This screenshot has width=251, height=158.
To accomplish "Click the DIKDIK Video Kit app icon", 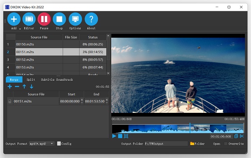I will point(7,7).
